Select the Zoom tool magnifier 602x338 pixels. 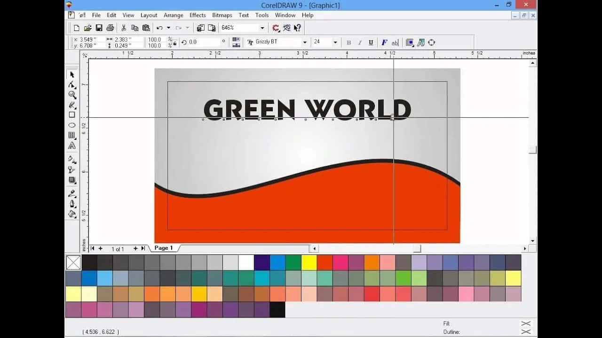coord(72,95)
